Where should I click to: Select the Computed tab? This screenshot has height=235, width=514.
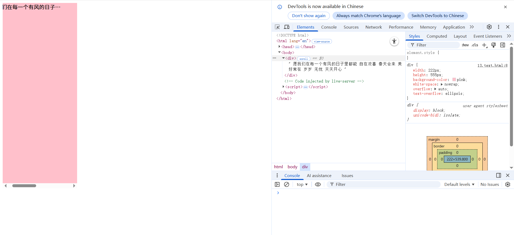(x=437, y=36)
